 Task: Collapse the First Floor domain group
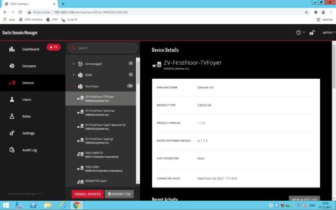coord(74,86)
